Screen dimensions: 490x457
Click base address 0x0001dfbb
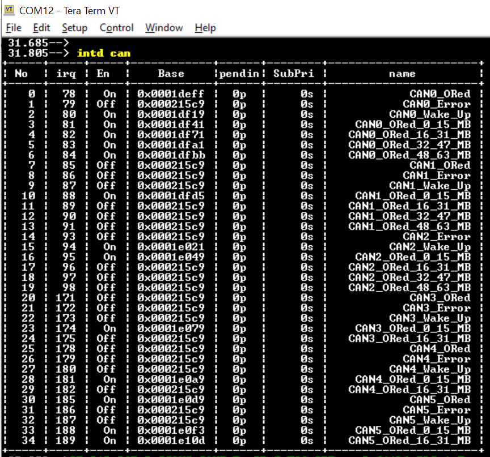[171, 155]
